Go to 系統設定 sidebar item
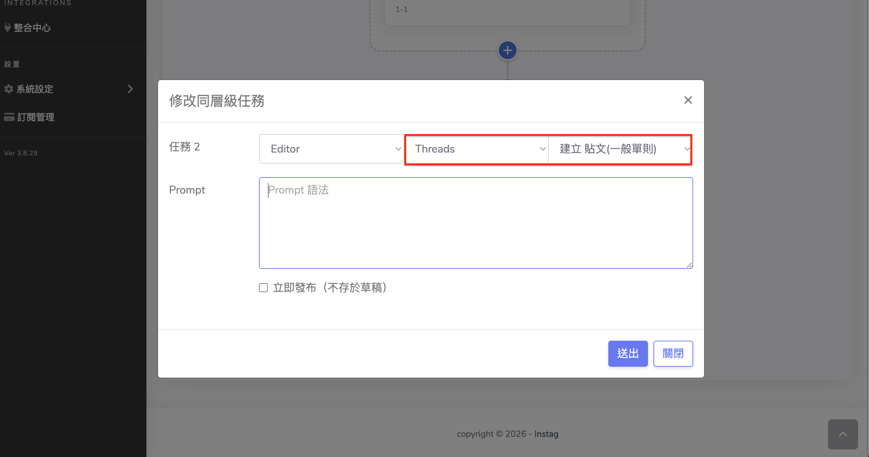This screenshot has width=869, height=457. pos(35,89)
